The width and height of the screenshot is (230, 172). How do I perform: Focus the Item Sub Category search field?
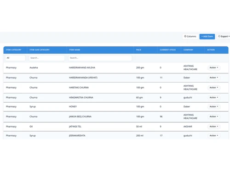(x=46, y=58)
